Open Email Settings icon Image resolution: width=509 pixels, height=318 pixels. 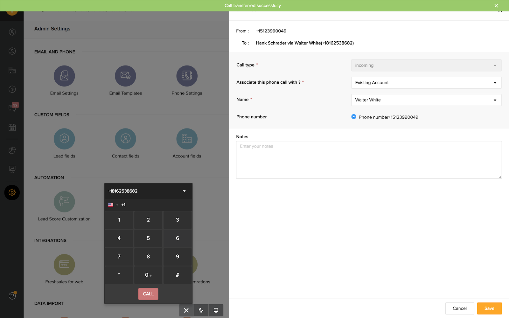coord(64,76)
